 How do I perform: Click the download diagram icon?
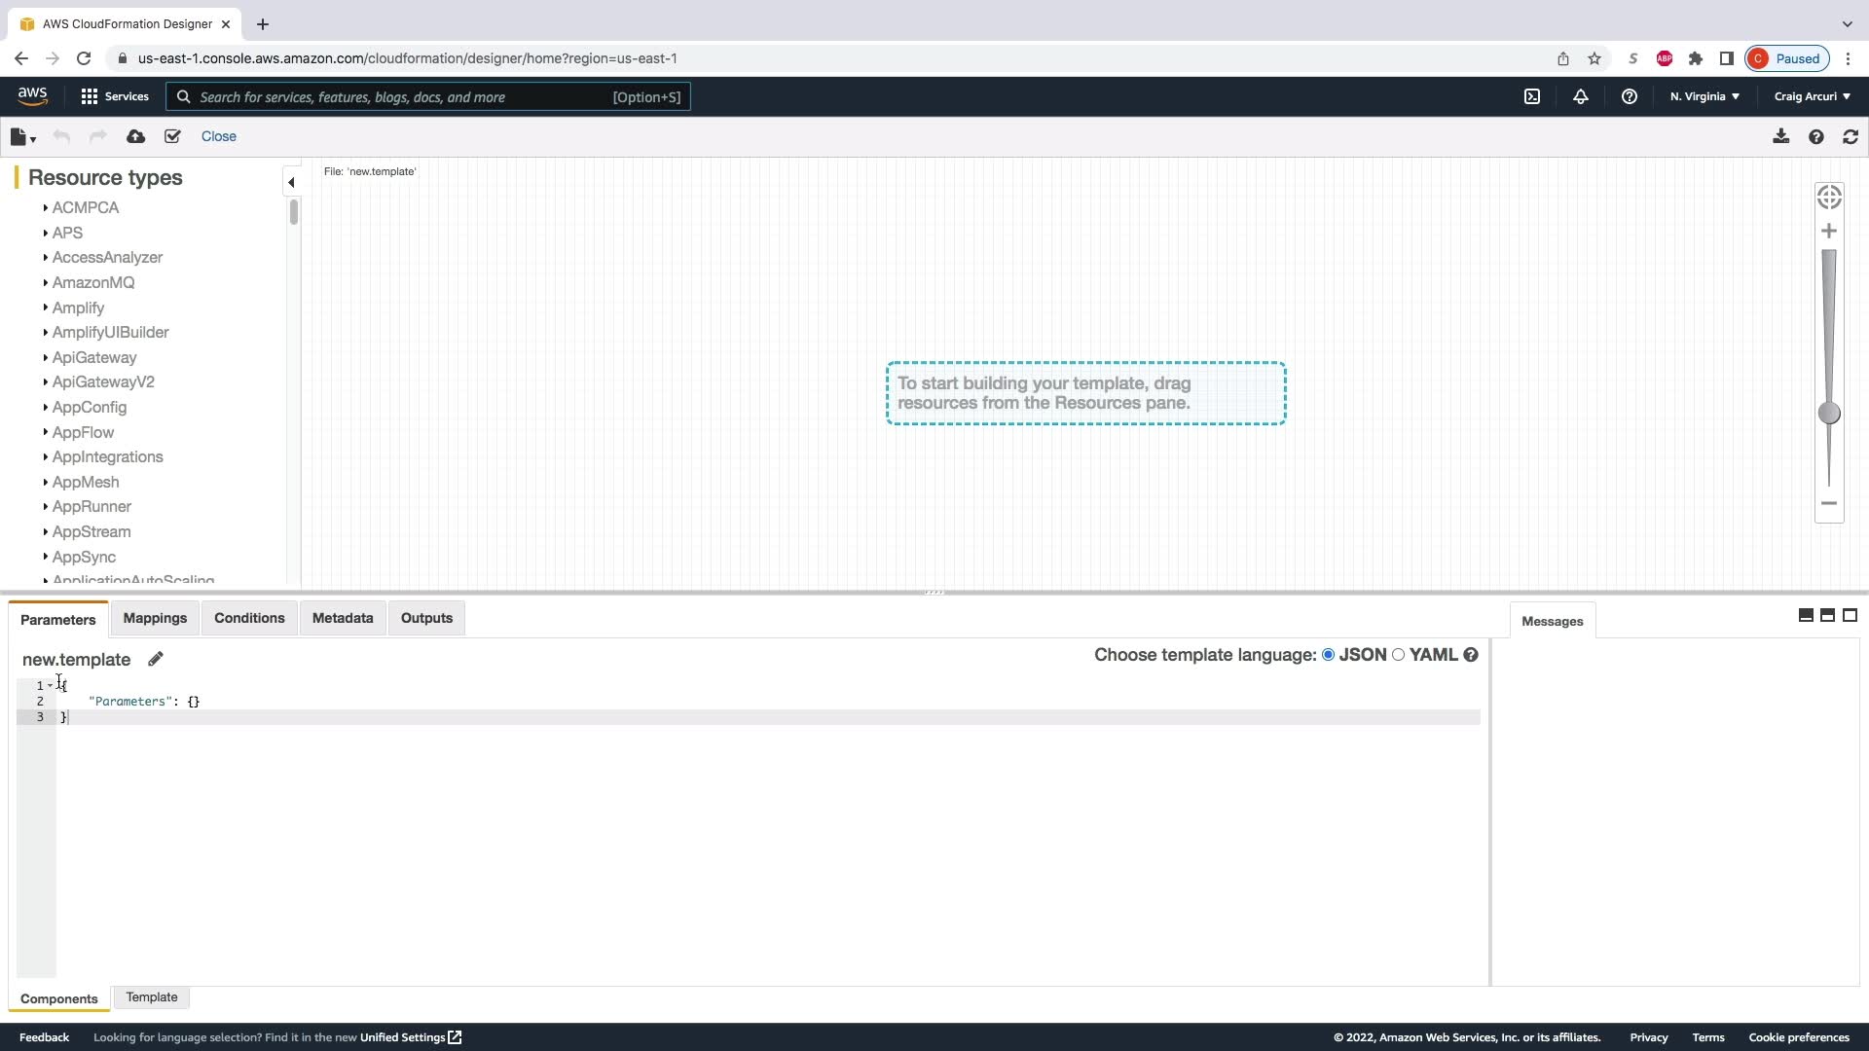(1780, 137)
